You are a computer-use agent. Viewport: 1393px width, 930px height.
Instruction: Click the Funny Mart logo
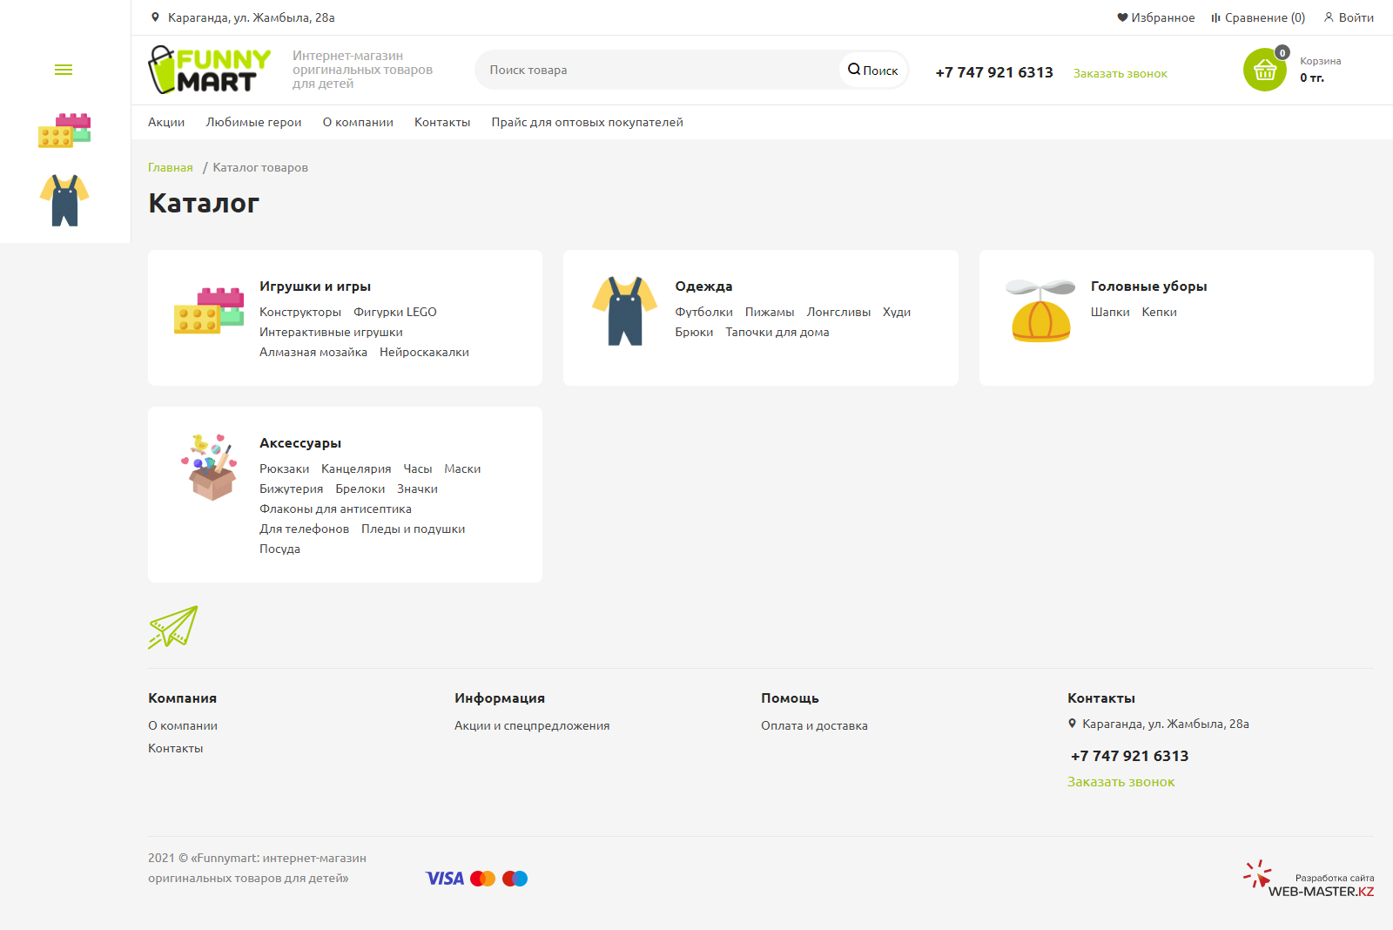tap(210, 70)
